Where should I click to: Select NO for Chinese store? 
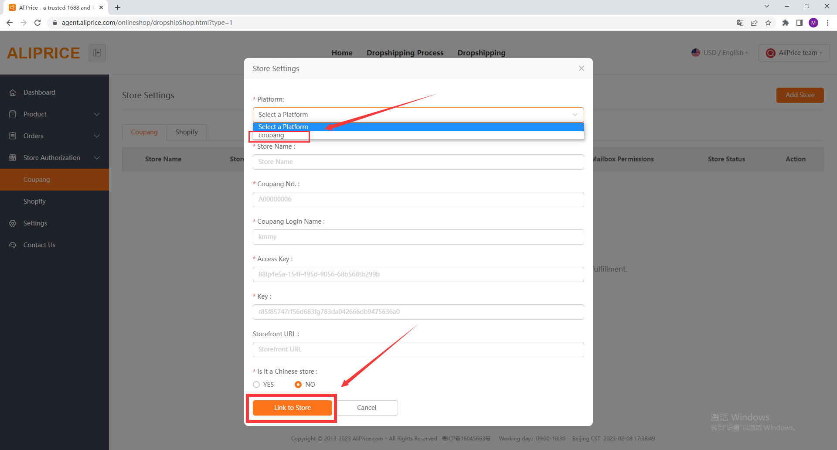pyautogui.click(x=298, y=385)
